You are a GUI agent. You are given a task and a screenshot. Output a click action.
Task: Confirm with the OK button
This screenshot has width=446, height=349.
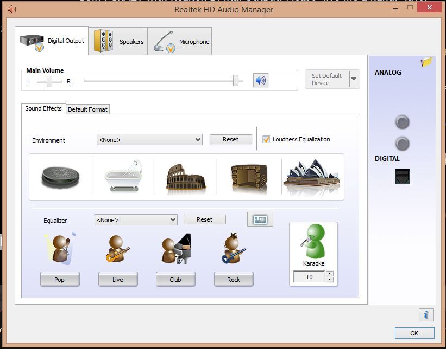tap(414, 333)
